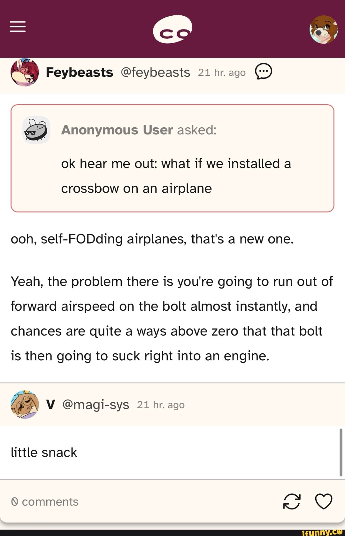Open the V user avatar
This screenshot has height=536, width=345.
click(25, 404)
